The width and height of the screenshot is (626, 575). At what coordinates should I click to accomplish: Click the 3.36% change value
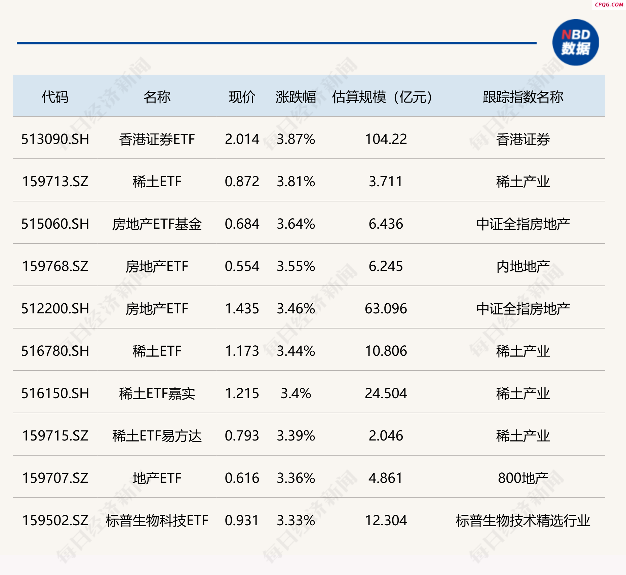[296, 478]
